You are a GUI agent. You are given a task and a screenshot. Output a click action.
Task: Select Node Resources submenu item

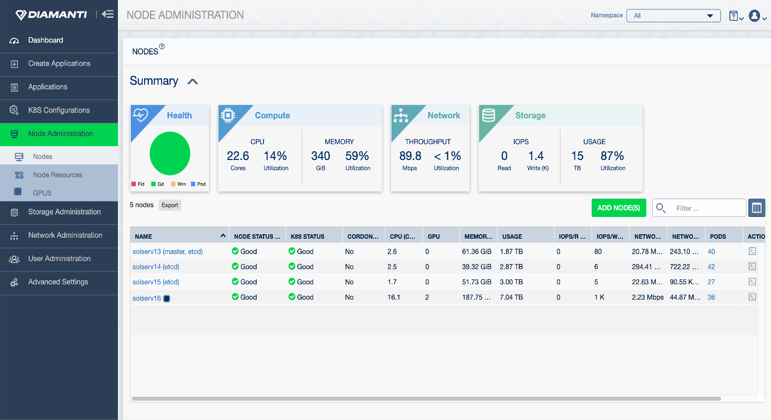(x=57, y=175)
